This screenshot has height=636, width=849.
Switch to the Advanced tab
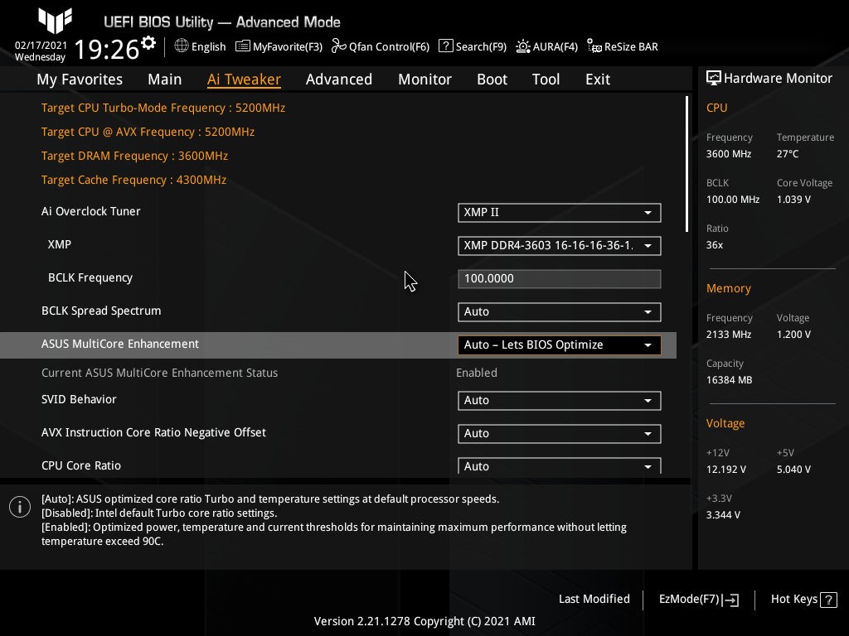pyautogui.click(x=338, y=79)
